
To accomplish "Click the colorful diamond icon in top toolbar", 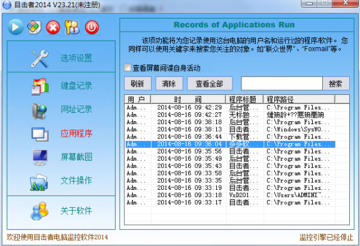I will (x=34, y=27).
